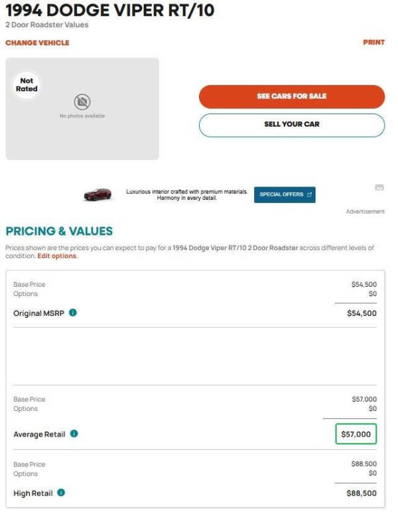The height and width of the screenshot is (517, 398).
Task: Click the red car image in the ad
Action: (98, 194)
